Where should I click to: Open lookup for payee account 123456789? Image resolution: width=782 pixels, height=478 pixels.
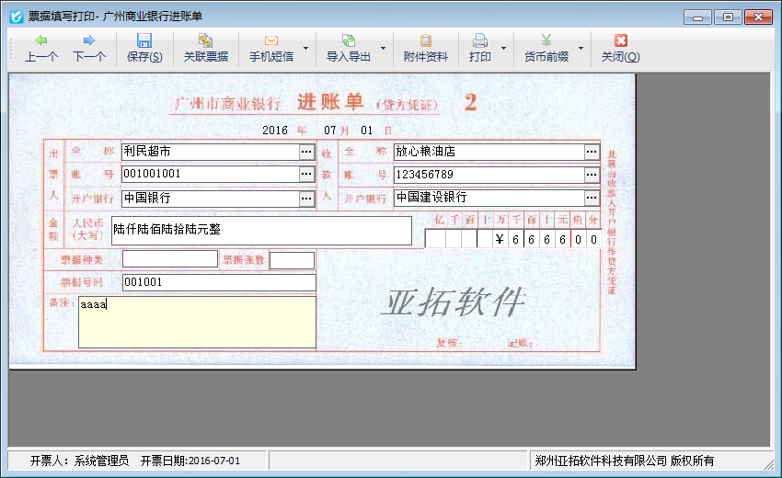(592, 175)
